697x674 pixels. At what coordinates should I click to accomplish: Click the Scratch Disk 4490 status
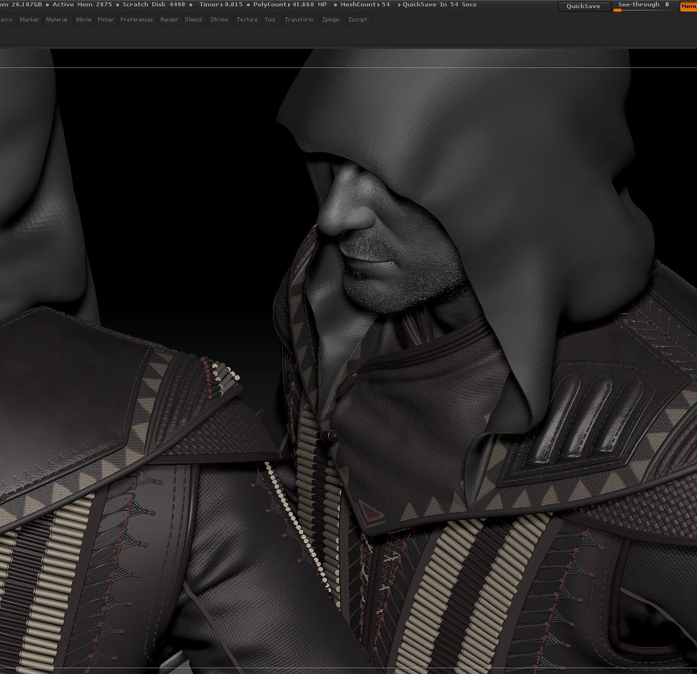coord(154,5)
